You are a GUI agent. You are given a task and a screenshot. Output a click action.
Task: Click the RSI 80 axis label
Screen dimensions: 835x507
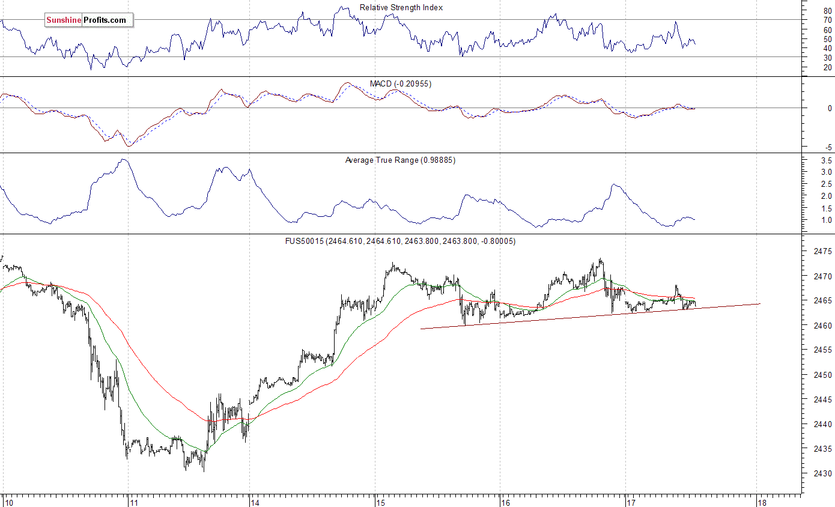coord(828,11)
